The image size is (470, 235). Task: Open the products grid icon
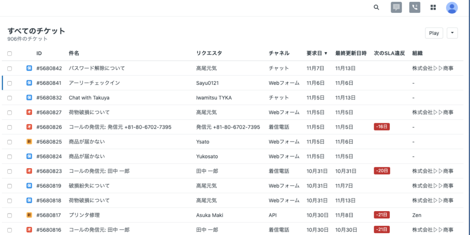point(433,7)
